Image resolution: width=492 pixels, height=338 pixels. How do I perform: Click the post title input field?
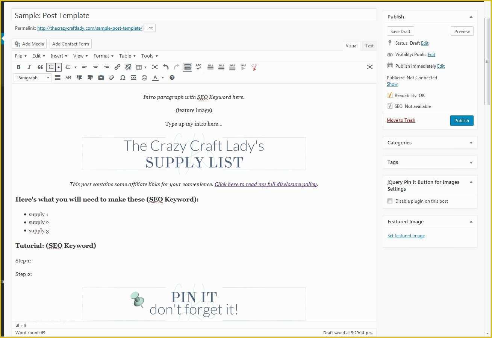pyautogui.click(x=194, y=15)
